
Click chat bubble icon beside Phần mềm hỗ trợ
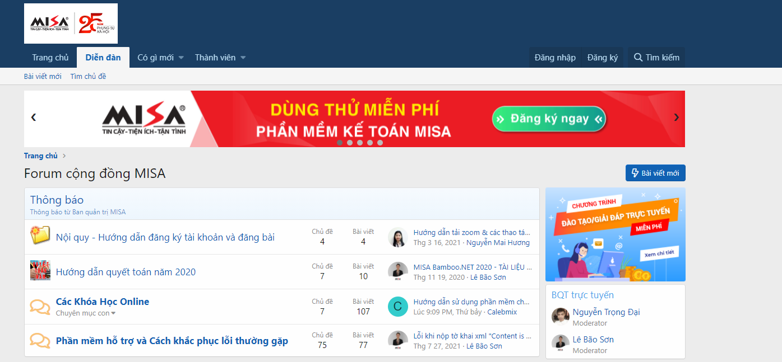point(40,341)
